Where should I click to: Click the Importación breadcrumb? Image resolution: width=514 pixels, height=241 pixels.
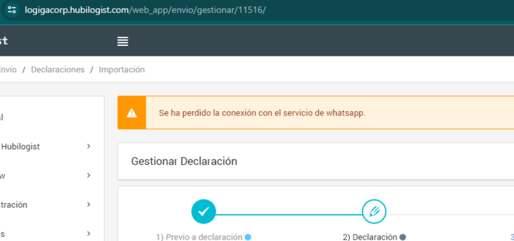coord(122,70)
